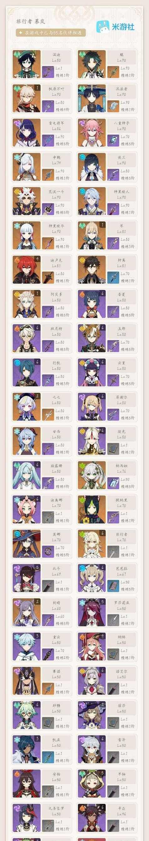Screen dimensions: 149x841
Task: Click 雷电将军's weapon icon
Action: pos(48,140)
